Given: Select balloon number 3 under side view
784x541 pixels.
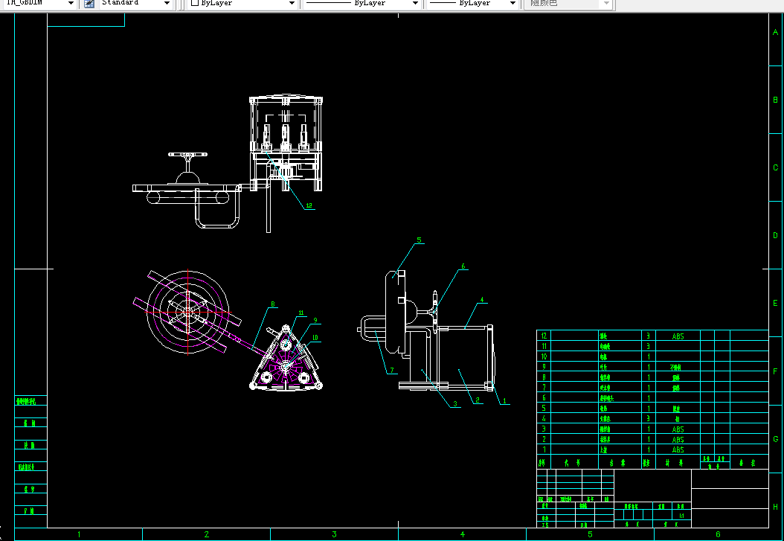Looking at the screenshot, I should click(x=455, y=404).
